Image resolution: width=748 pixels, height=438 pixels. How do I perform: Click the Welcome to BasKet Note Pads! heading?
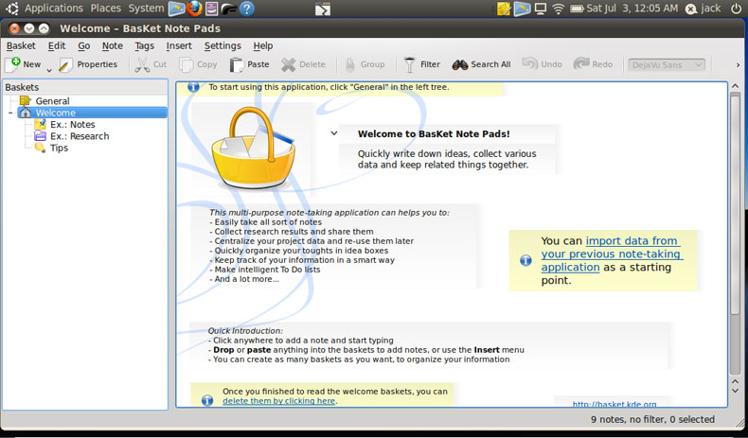pyautogui.click(x=434, y=134)
